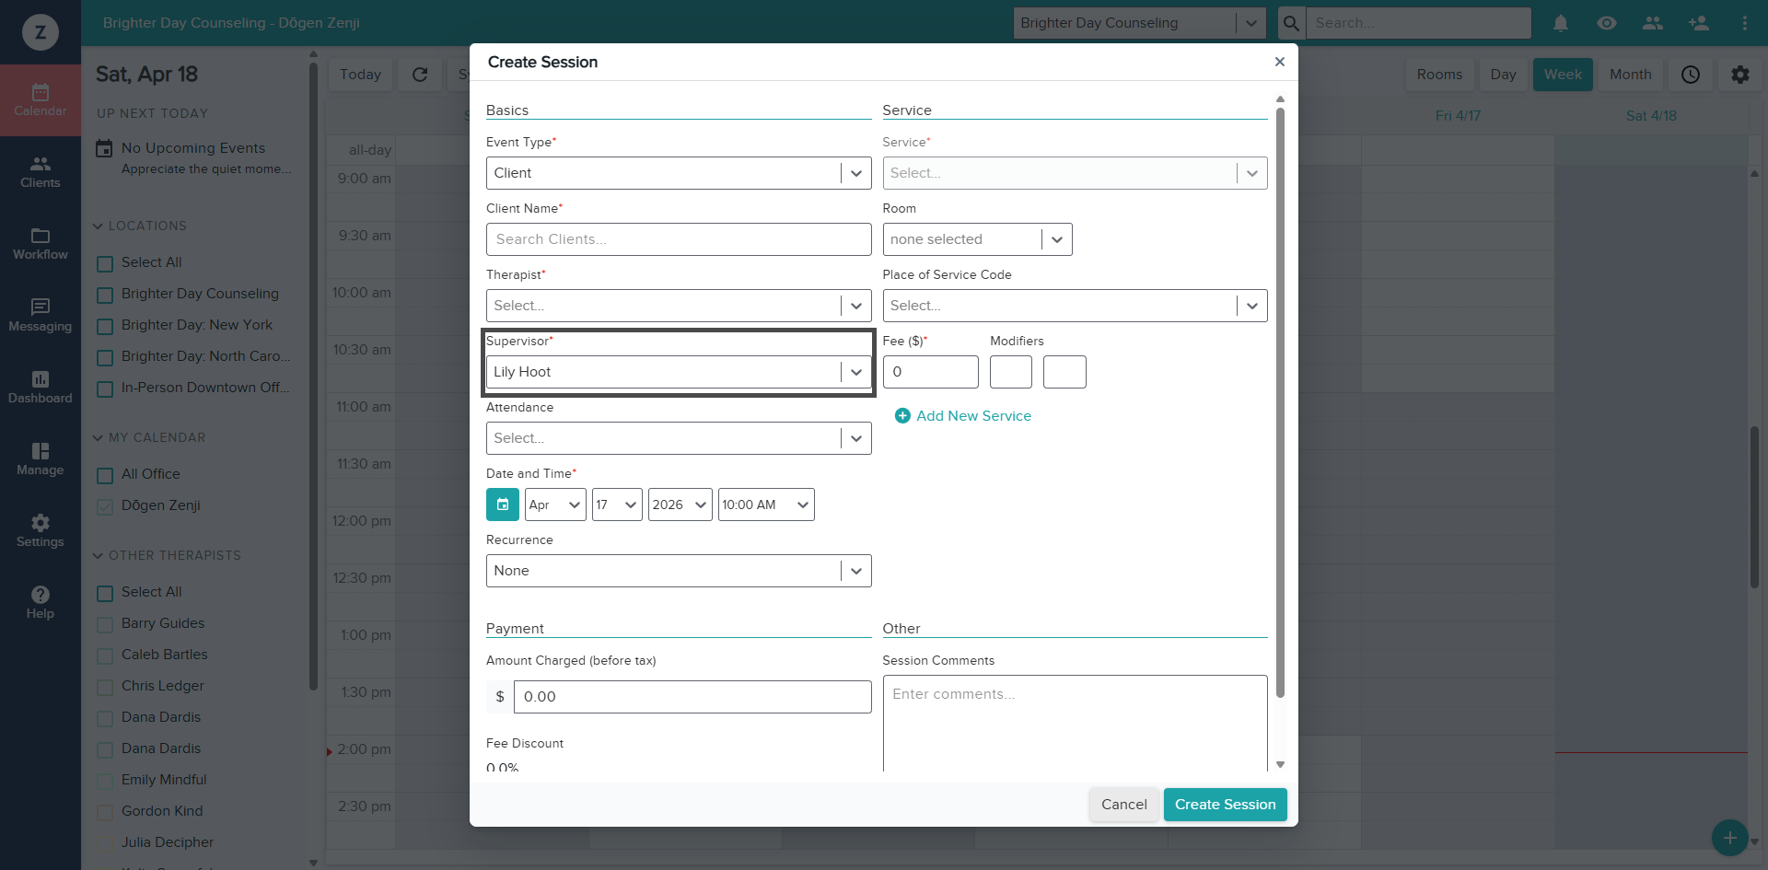Screen dimensions: 1768x870
Task: Cancel the Create Session dialog
Action: [x=1123, y=805]
